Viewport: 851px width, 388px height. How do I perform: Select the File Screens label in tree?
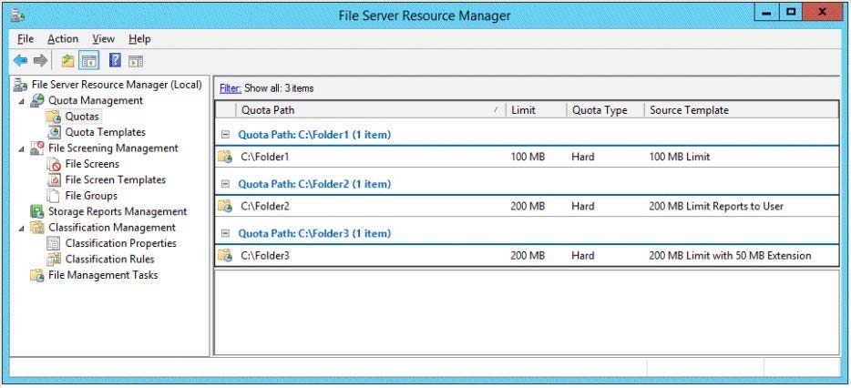click(x=92, y=164)
